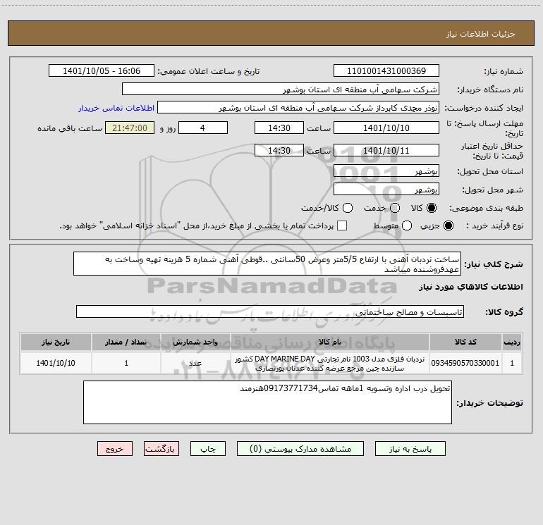Click the چاپ print button
543x525 pixels.
pos(208,449)
